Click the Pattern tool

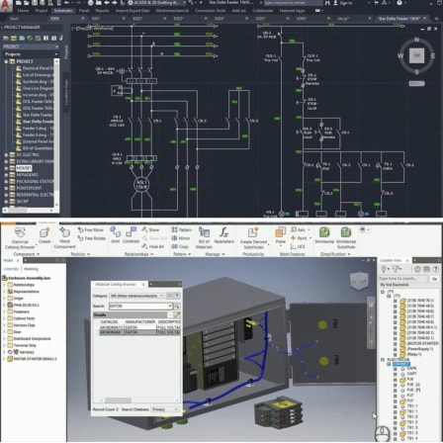tap(181, 229)
